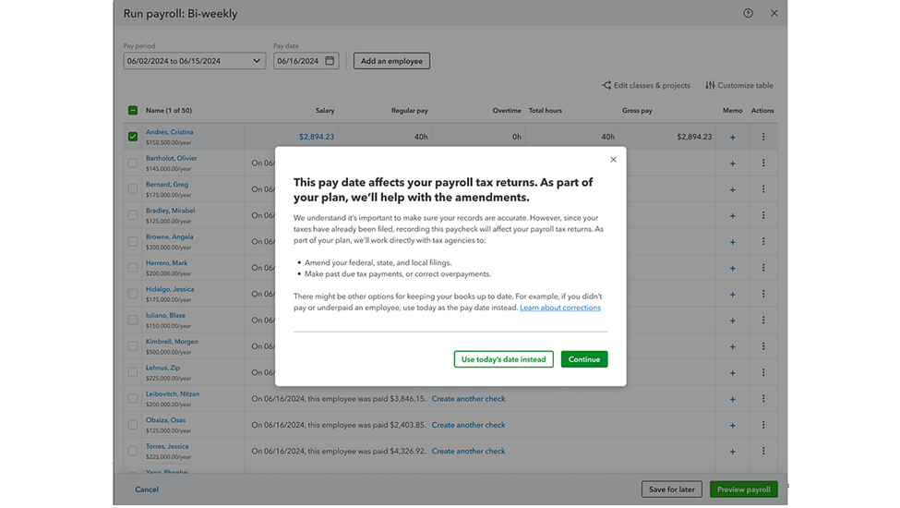
Task: Uncheck Andres, Cristina checkbox
Action: pyautogui.click(x=133, y=137)
